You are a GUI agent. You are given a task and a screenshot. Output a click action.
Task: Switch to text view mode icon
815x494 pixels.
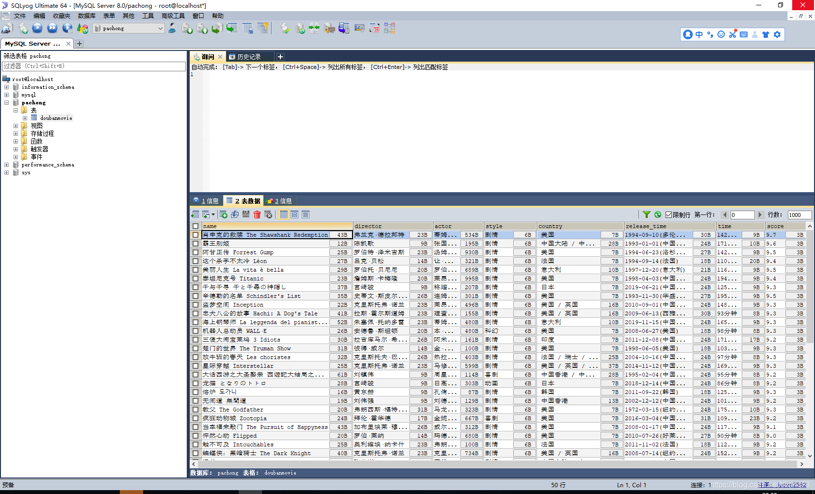[x=306, y=214]
